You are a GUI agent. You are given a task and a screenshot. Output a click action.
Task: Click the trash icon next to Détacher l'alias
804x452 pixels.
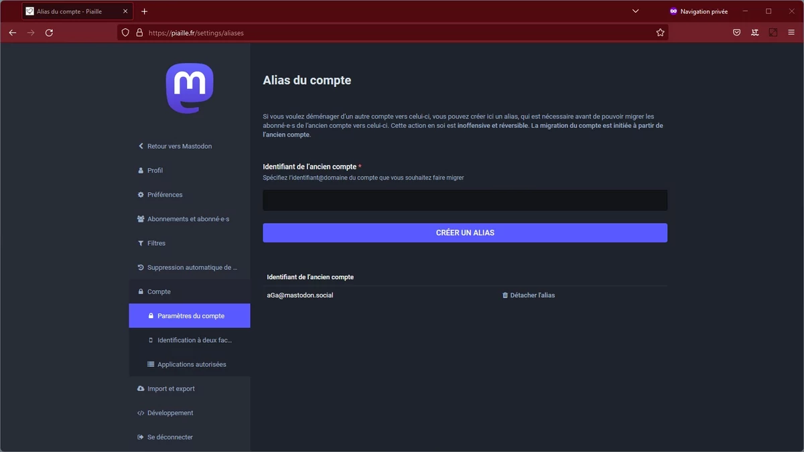click(x=505, y=295)
